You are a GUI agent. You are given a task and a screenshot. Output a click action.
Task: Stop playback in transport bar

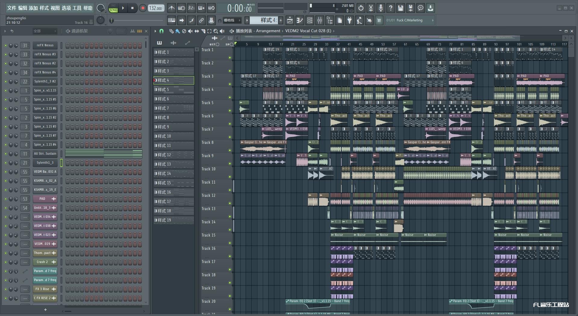pyautogui.click(x=132, y=8)
